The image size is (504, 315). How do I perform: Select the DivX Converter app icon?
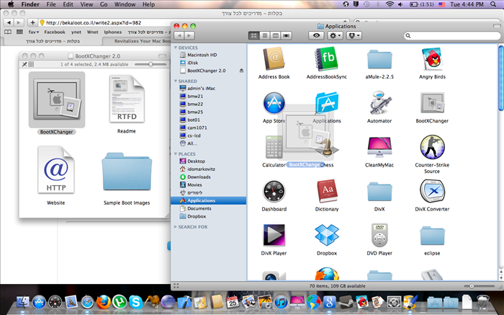coord(432,192)
